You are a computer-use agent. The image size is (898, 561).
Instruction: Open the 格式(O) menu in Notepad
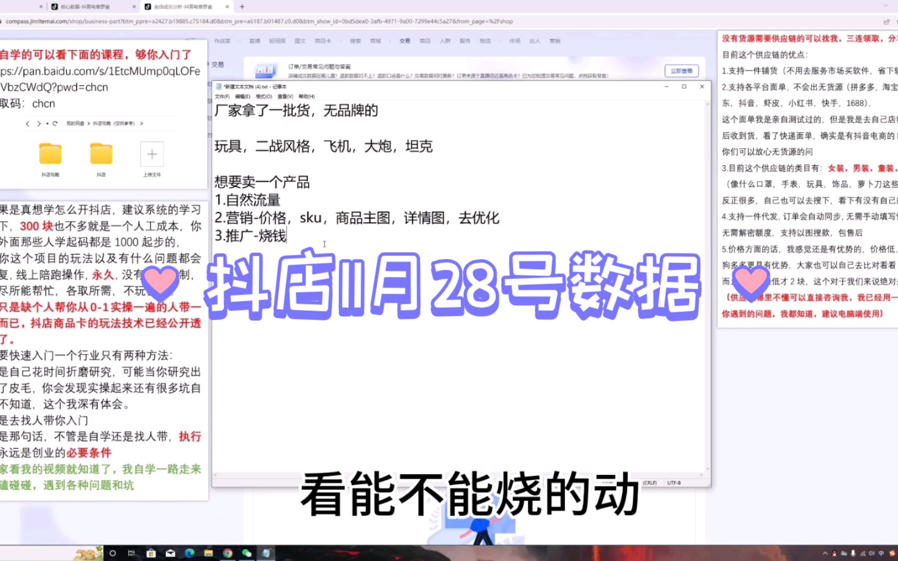pos(264,97)
